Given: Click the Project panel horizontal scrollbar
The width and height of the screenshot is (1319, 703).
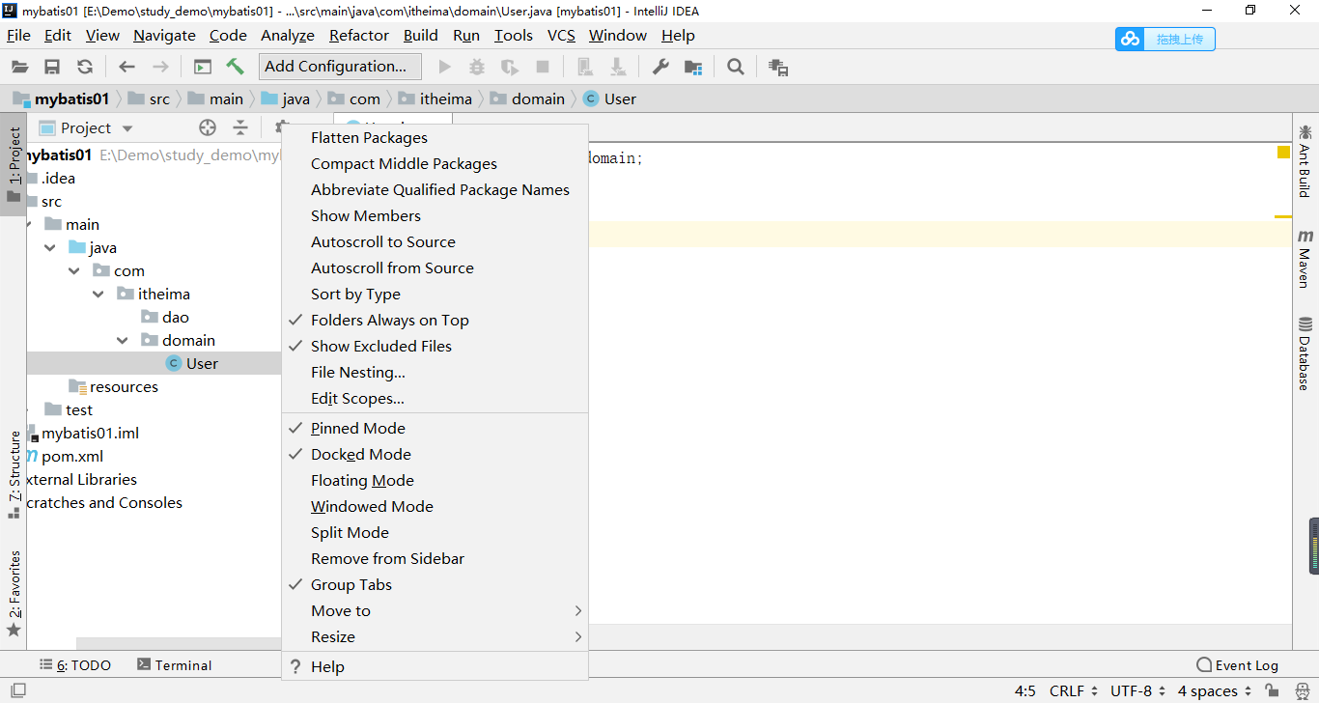Looking at the screenshot, I should 179,643.
